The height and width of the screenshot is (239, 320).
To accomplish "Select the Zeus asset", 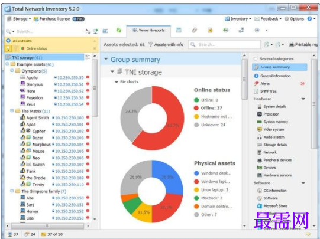I will [x=31, y=104].
